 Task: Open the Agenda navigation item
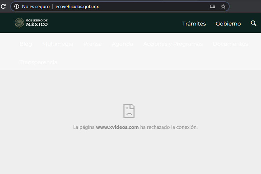click(x=122, y=44)
